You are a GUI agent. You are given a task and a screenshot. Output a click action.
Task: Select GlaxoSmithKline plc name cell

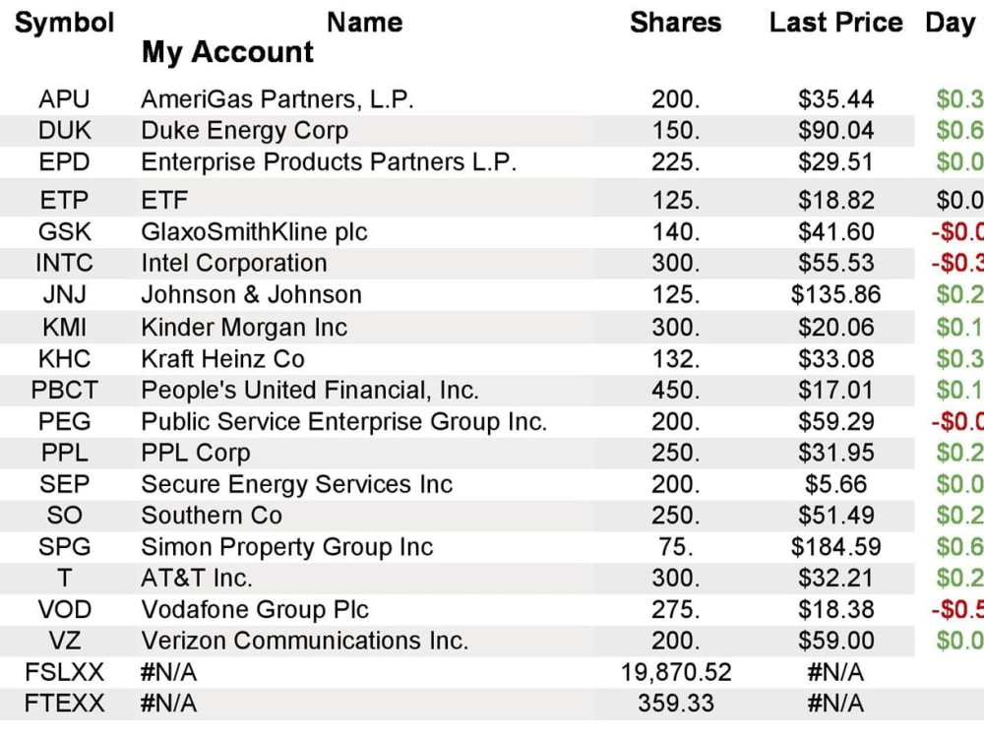254,232
